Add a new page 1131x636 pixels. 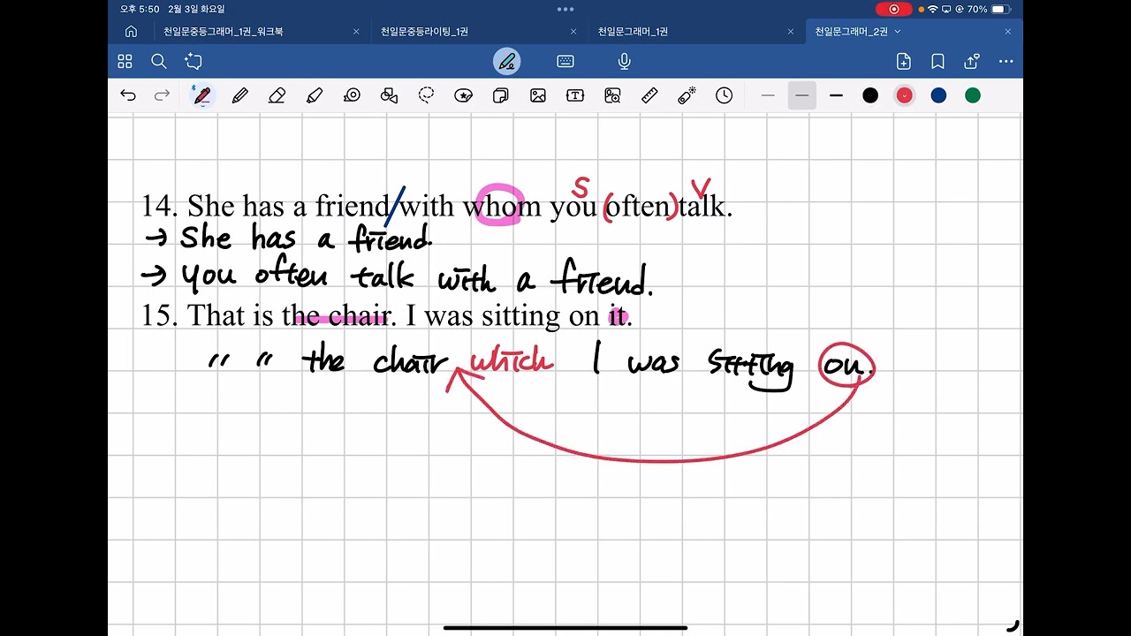tap(903, 61)
